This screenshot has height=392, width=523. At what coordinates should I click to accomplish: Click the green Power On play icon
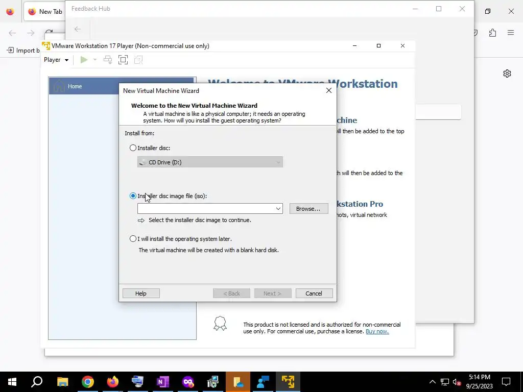tap(84, 60)
